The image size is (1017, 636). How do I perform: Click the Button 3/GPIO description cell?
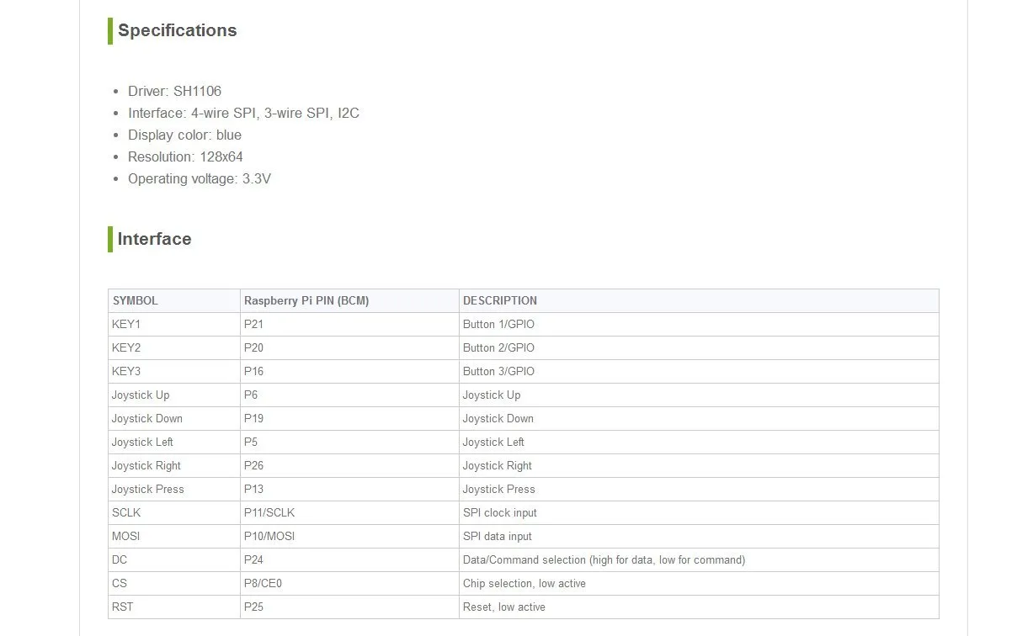498,371
